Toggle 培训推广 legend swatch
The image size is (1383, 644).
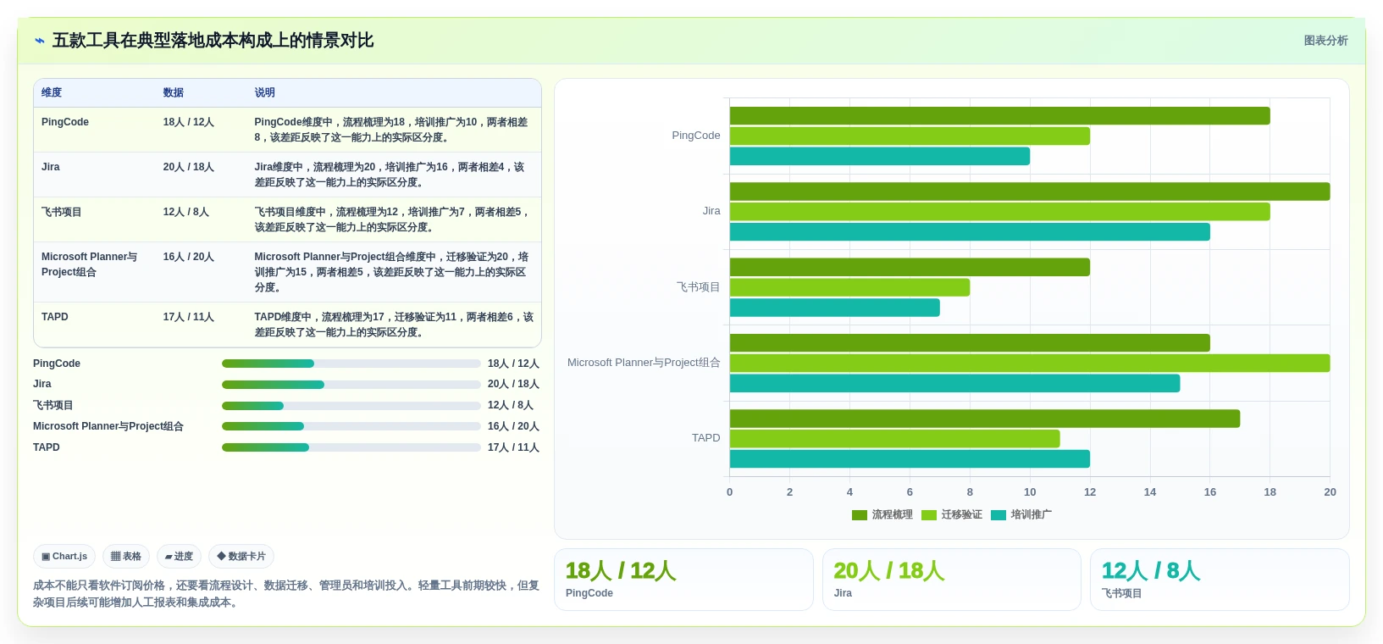(999, 515)
